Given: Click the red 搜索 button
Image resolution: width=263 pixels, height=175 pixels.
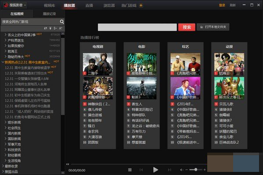Looking at the screenshot, I should pyautogui.click(x=187, y=27).
